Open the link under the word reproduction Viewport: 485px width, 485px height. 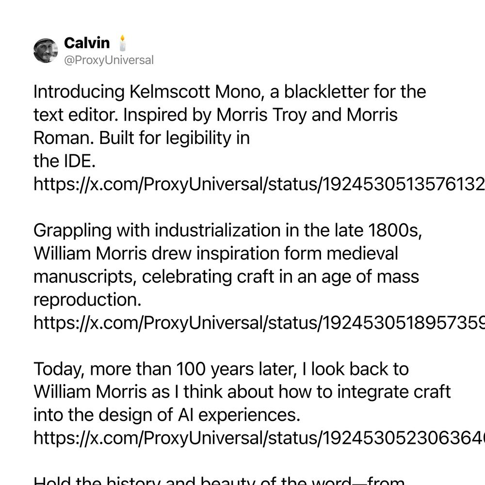(x=259, y=323)
